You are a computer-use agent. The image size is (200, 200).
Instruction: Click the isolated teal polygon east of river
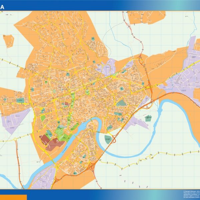tap(148, 118)
